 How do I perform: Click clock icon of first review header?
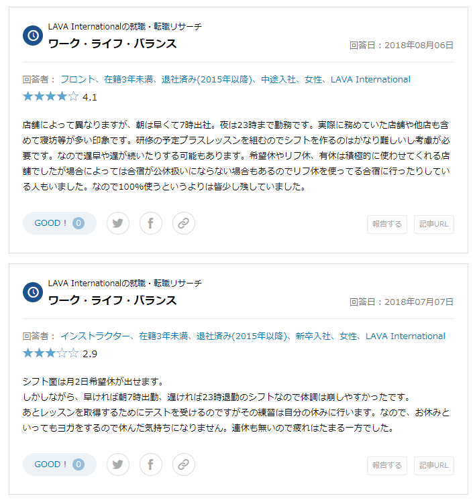coord(33,36)
